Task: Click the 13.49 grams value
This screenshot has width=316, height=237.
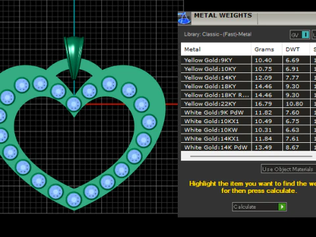Action: point(263,147)
